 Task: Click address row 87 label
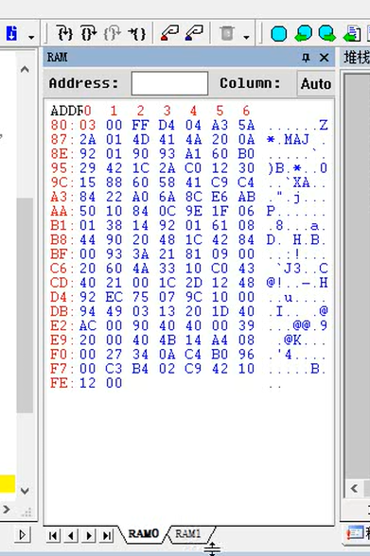click(x=59, y=139)
